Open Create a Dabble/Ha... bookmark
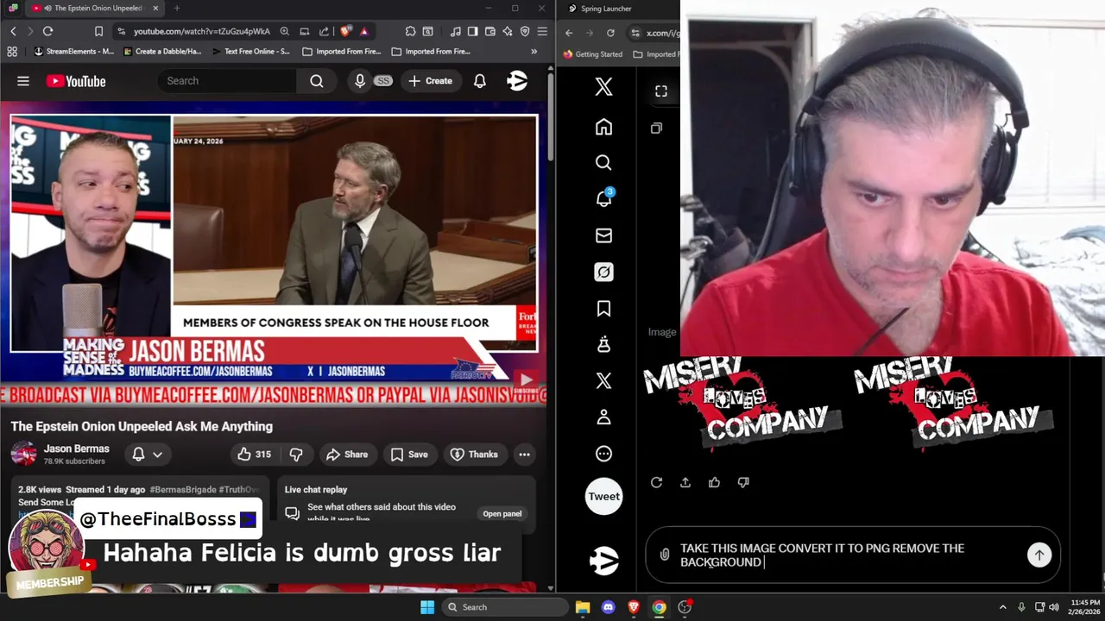The height and width of the screenshot is (621, 1105). 162,52
